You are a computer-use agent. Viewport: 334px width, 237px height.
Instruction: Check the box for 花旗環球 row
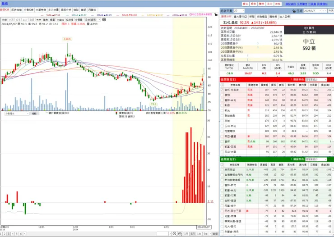coord(222,131)
